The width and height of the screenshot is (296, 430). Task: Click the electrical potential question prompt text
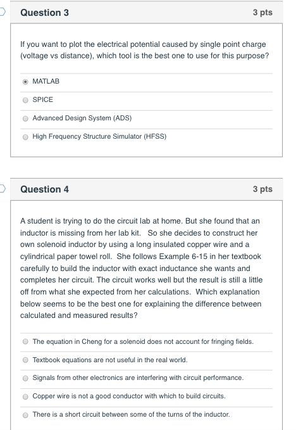click(x=145, y=50)
